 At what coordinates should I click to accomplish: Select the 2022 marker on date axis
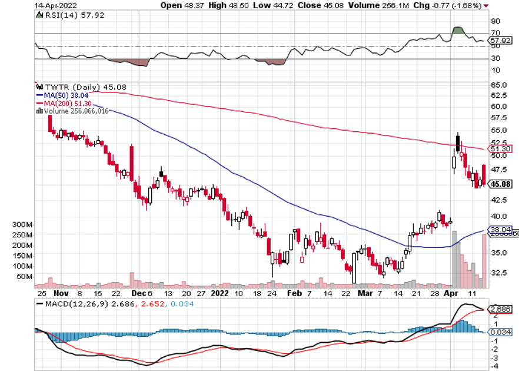(x=219, y=292)
